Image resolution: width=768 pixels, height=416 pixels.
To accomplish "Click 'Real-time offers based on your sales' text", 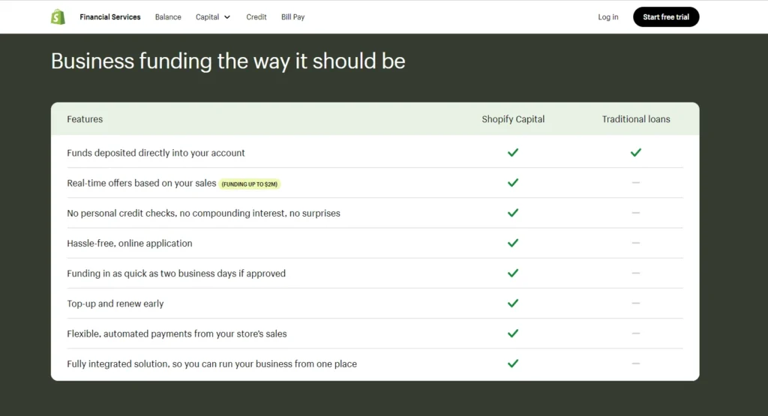I will click(x=142, y=183).
